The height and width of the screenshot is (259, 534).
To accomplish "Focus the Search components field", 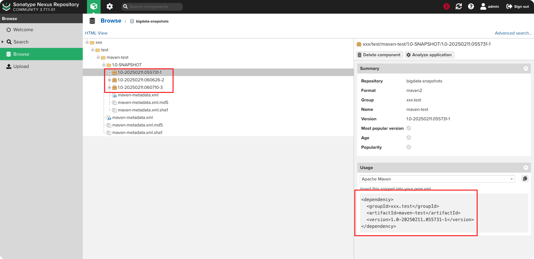I will pyautogui.click(x=152, y=7).
